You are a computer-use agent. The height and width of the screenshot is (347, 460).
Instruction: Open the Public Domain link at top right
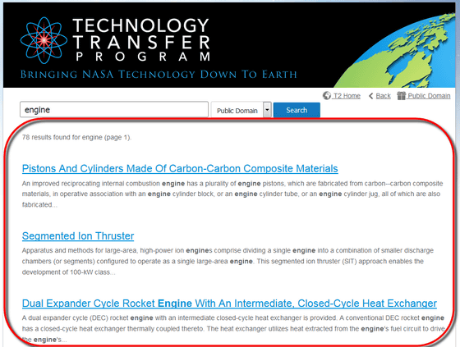[429, 96]
